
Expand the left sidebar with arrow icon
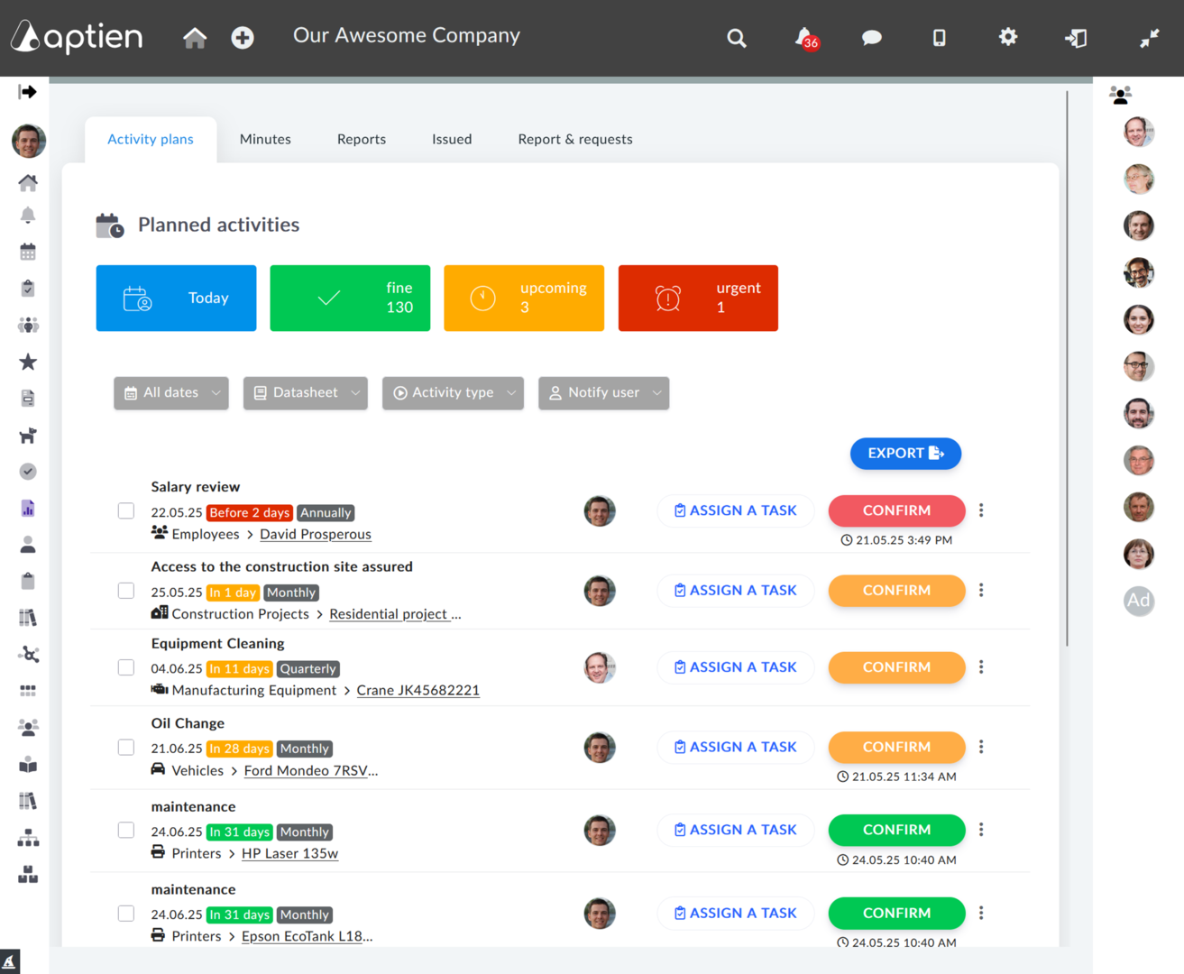pyautogui.click(x=28, y=92)
